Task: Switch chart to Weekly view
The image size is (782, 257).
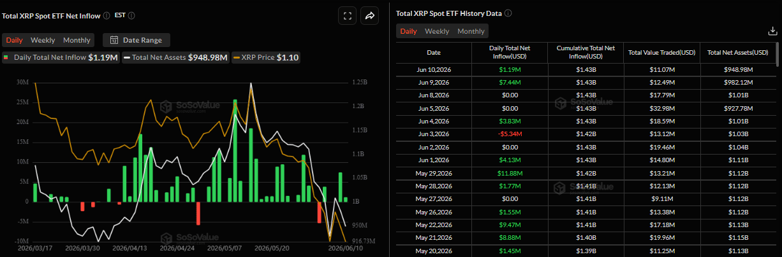Action: pos(43,40)
